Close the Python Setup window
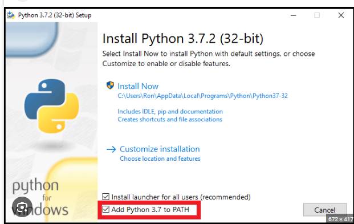This screenshot has height=224, width=354. pyautogui.click(x=341, y=15)
